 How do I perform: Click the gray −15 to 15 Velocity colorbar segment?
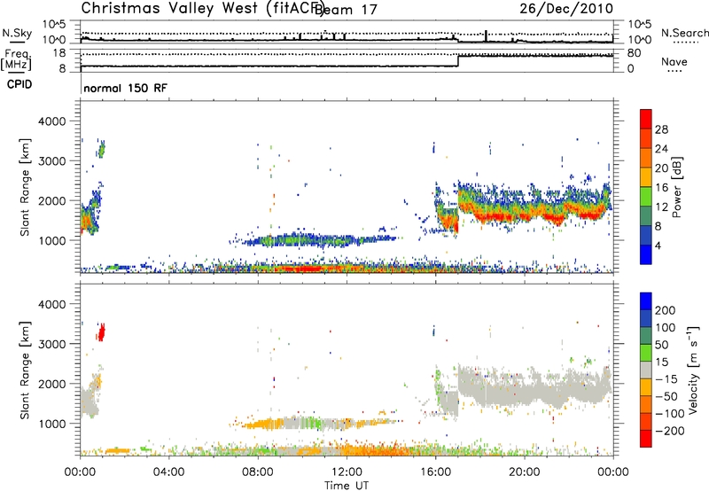[646, 370]
